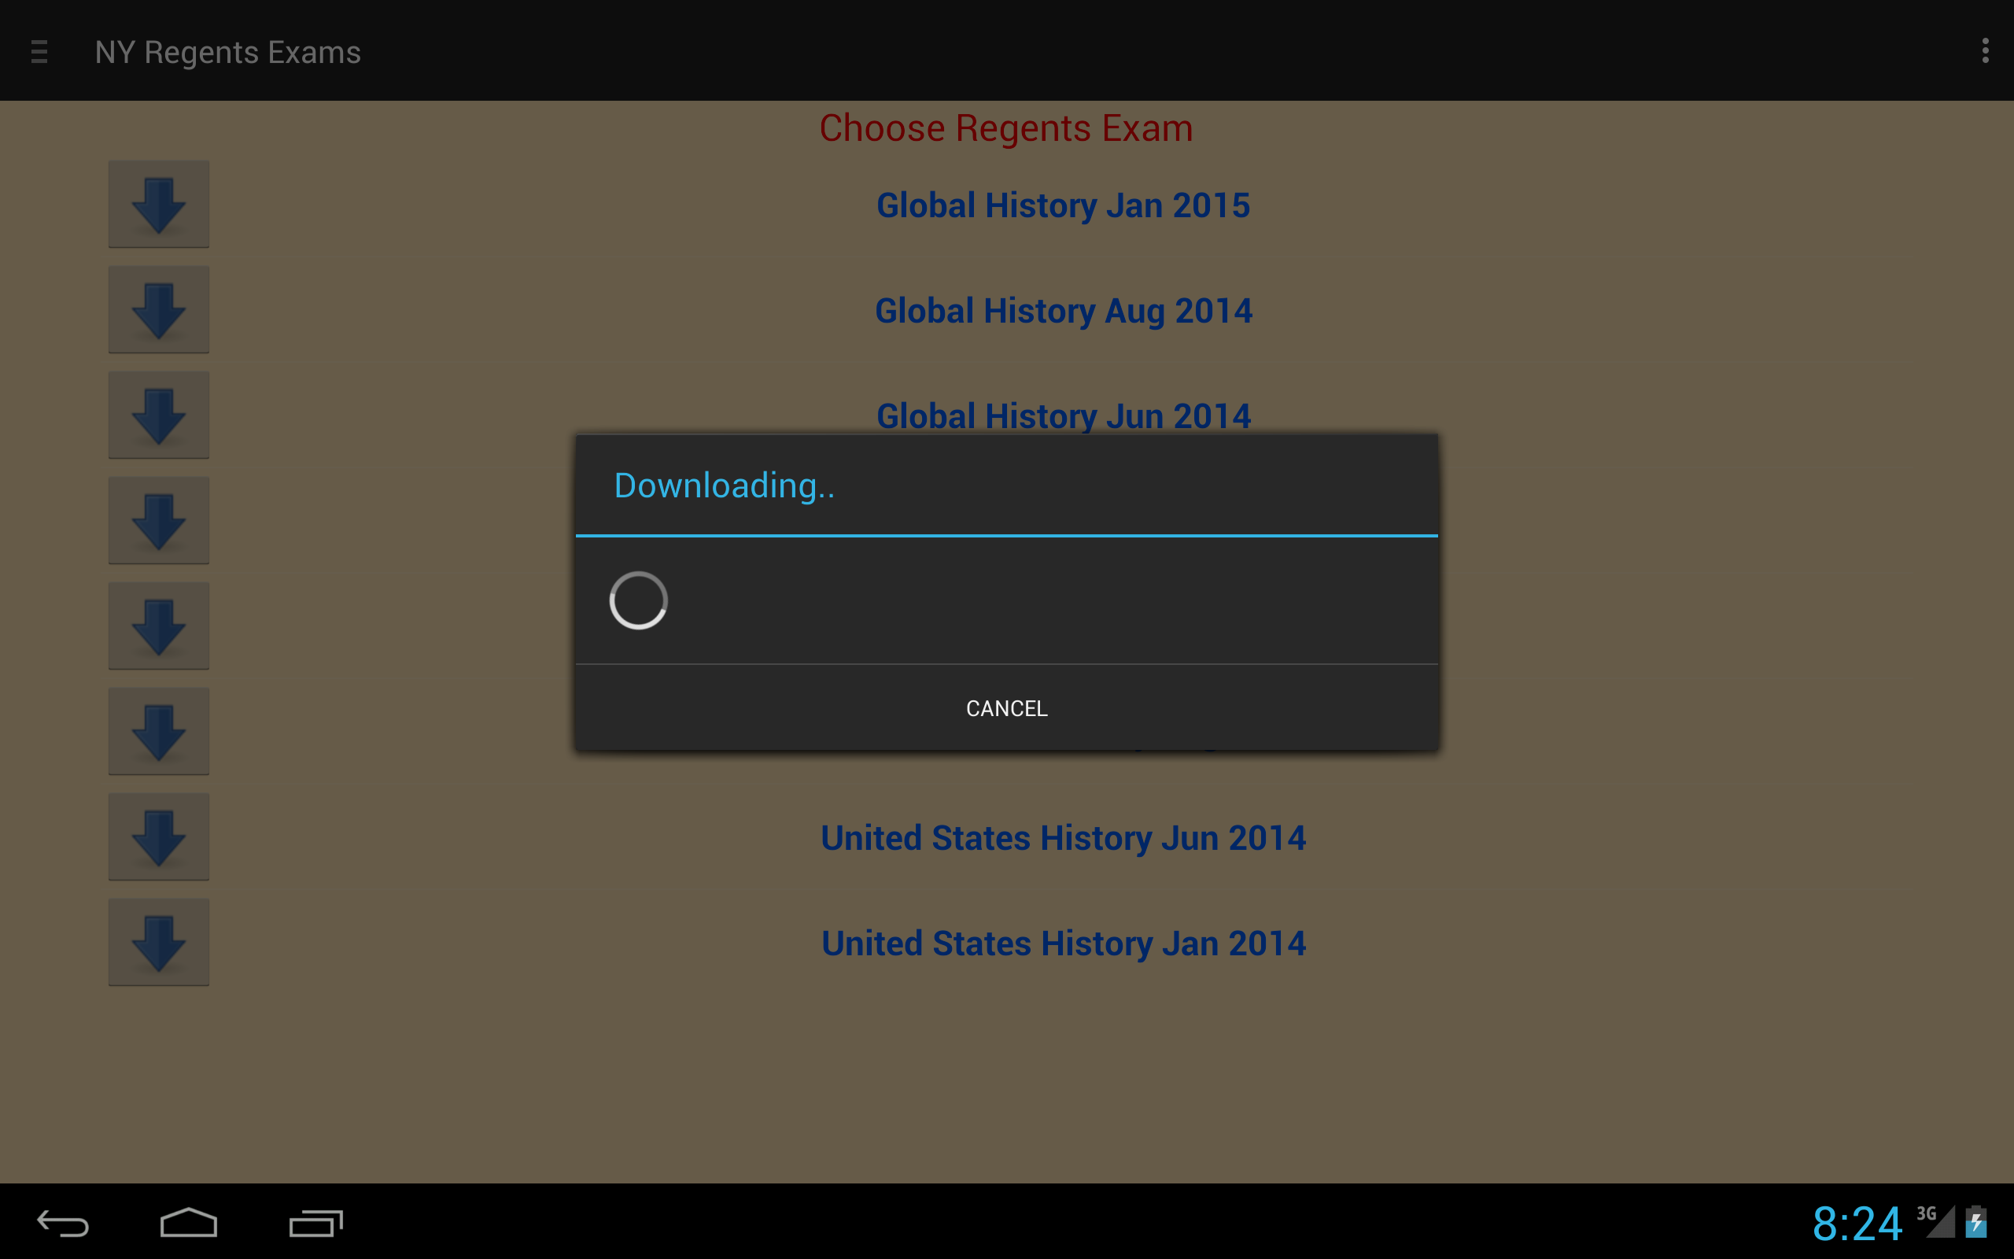Viewport: 2014px width, 1259px height.
Task: Download Global History Aug 2014 arrow
Action: click(159, 310)
